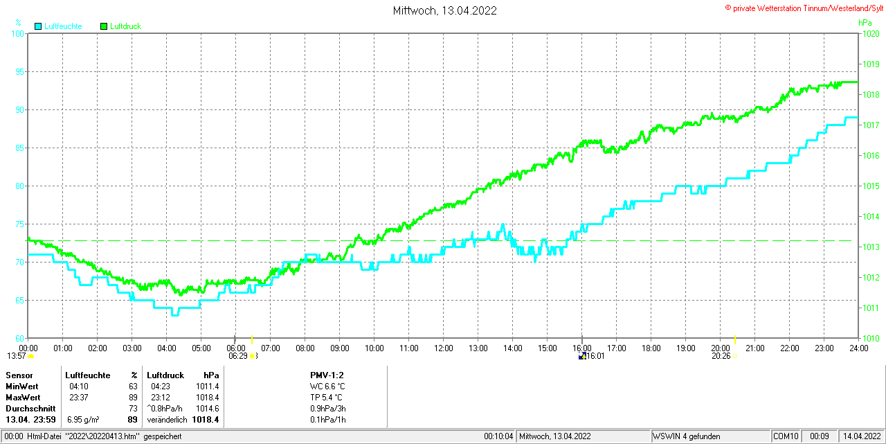Image resolution: width=886 pixels, height=444 pixels.
Task: Click the Luftfeuchte MaxWert time 23:37
Action: point(78,398)
